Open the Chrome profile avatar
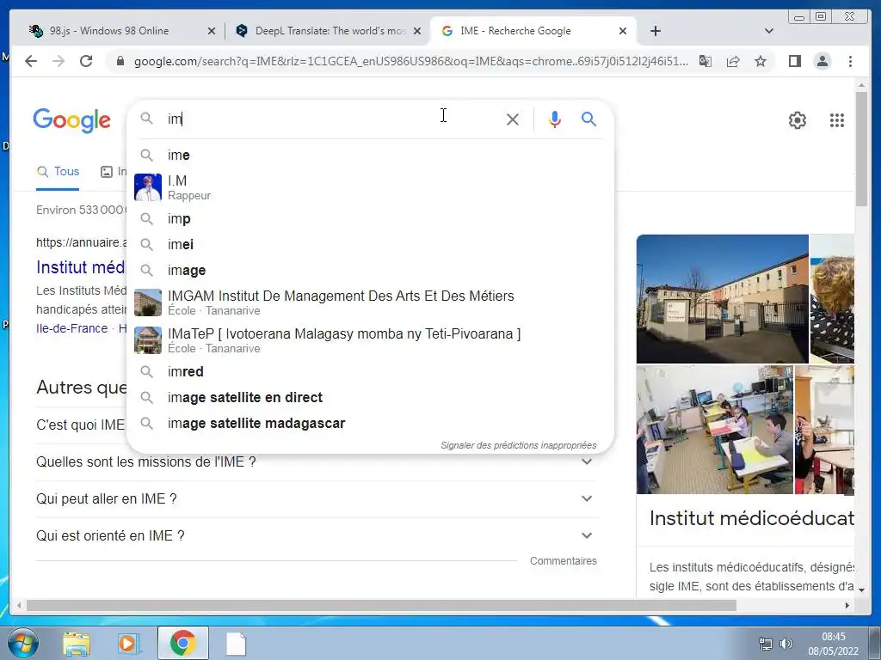This screenshot has width=881, height=660. click(822, 61)
